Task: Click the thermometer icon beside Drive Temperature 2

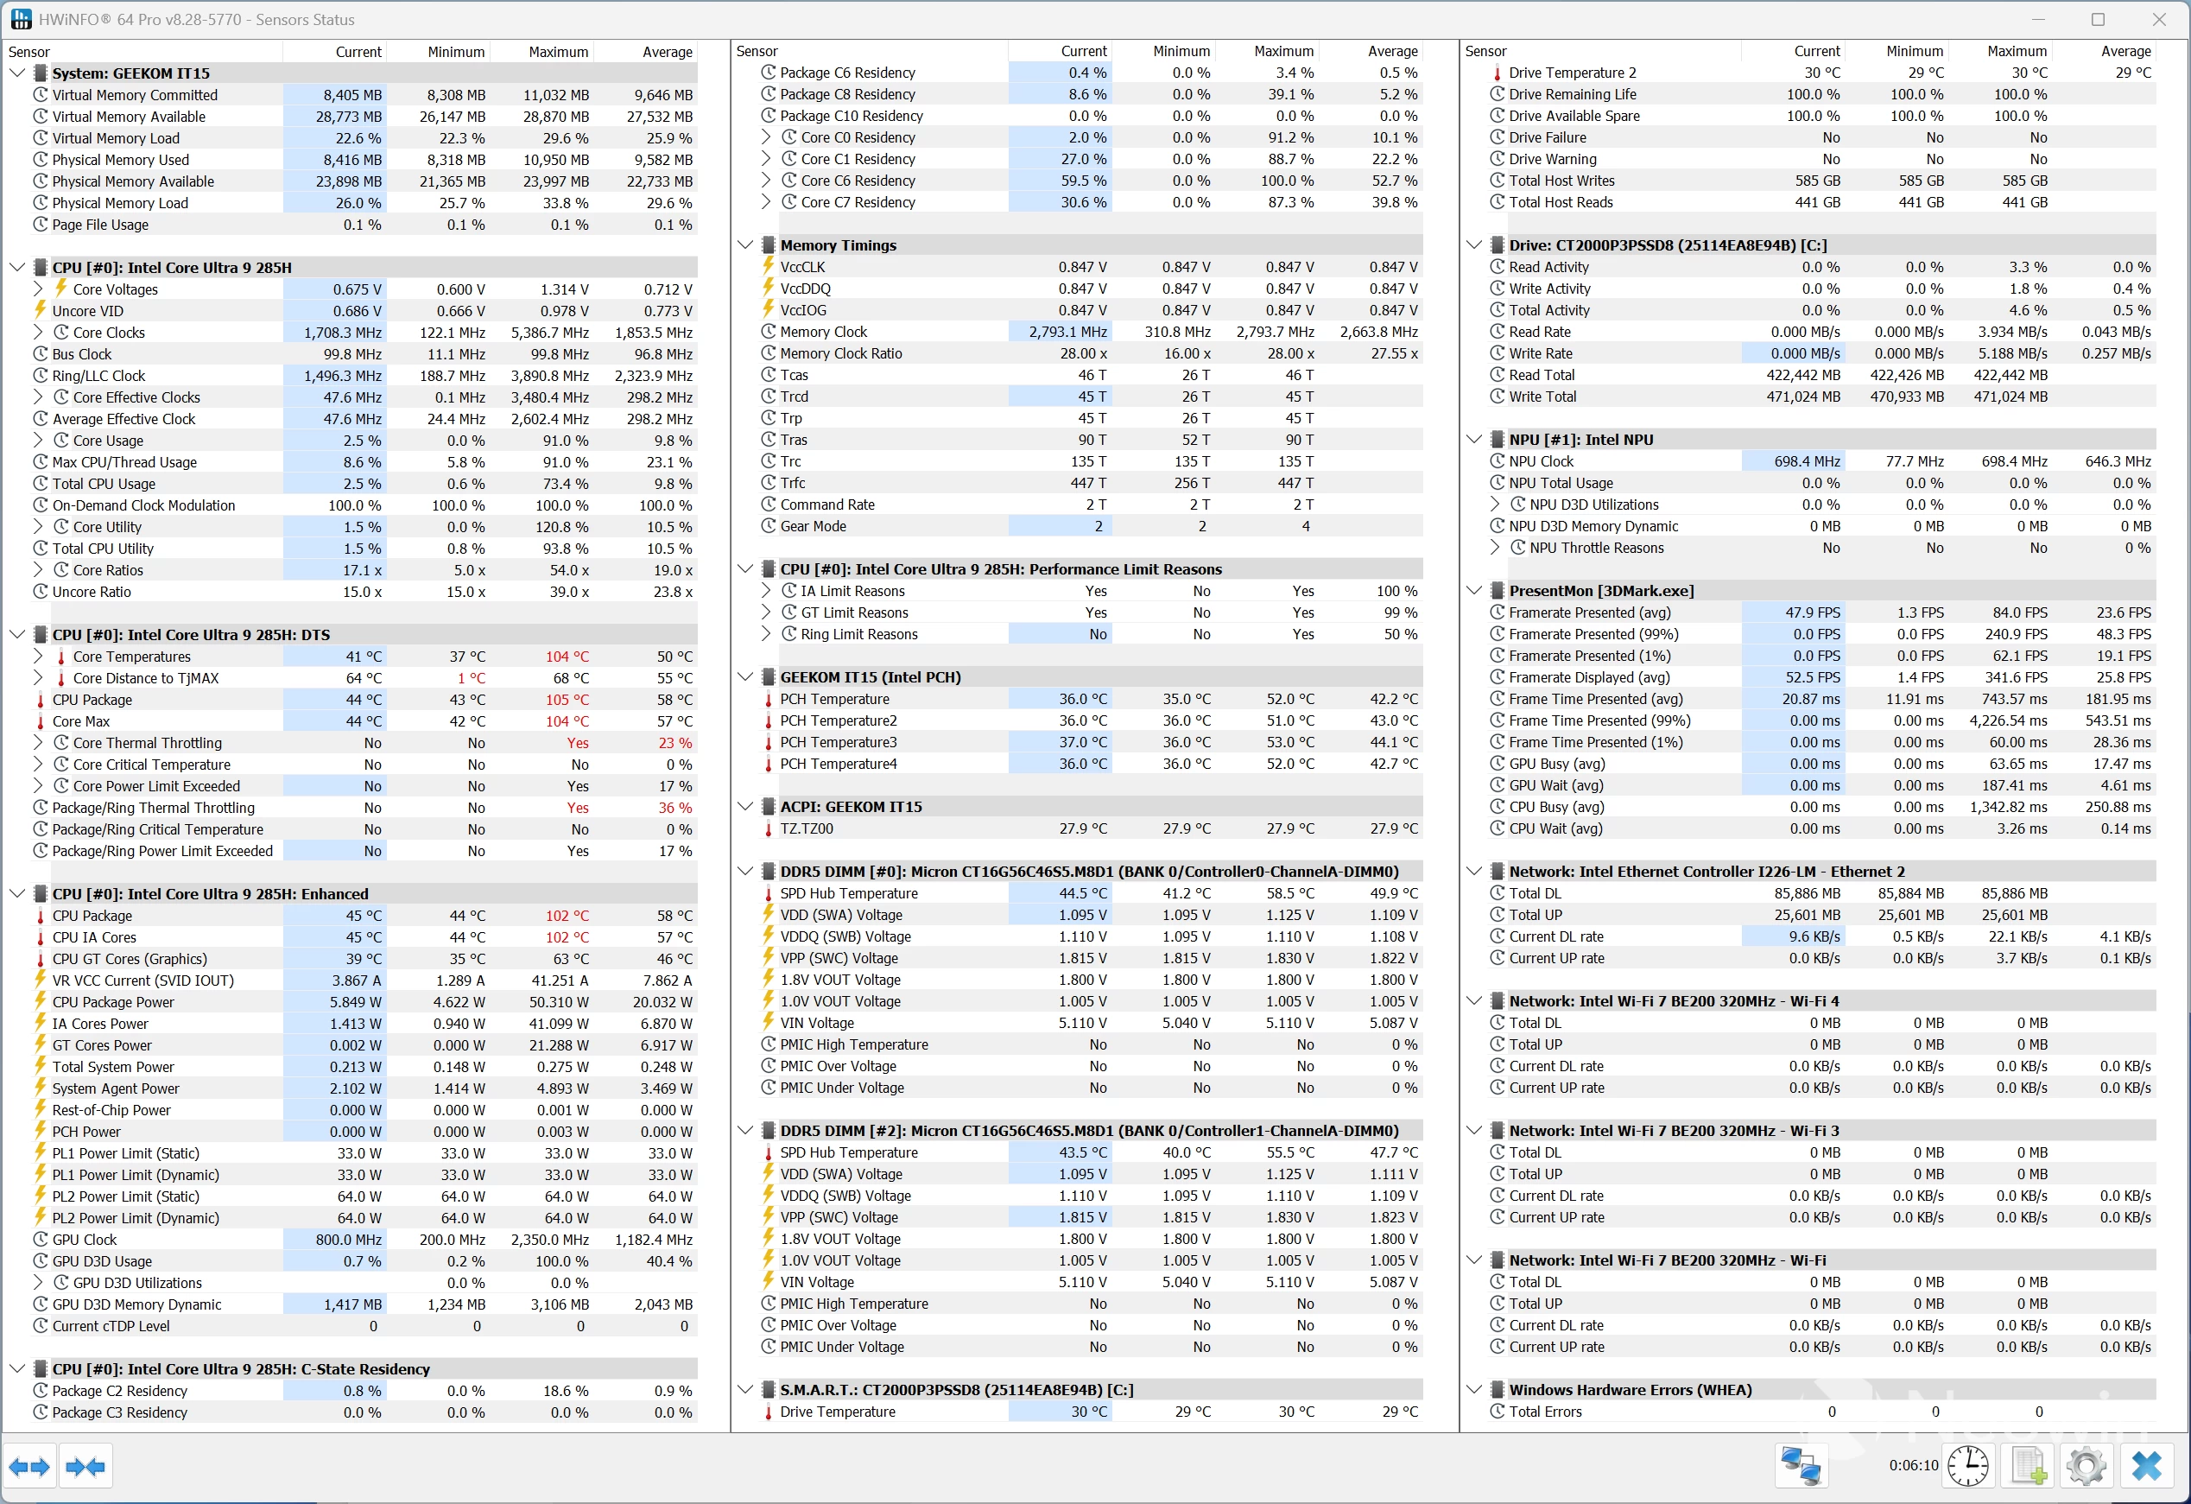Action: click(1496, 73)
